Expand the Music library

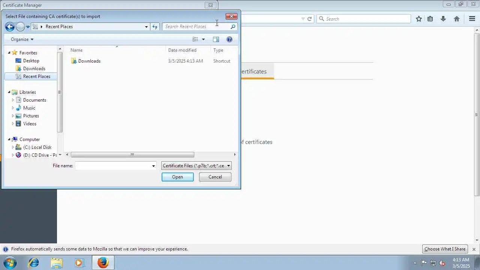13,108
